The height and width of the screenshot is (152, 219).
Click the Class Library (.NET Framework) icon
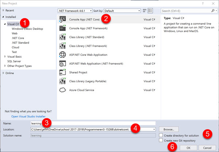[x=62, y=46]
